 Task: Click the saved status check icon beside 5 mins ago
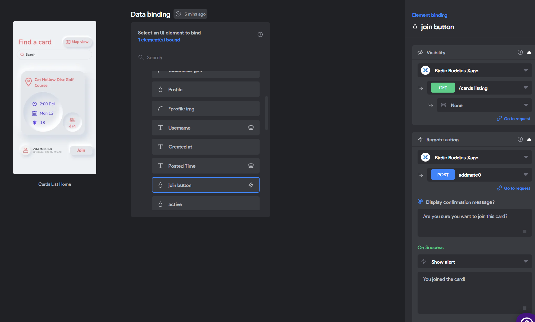coord(178,14)
